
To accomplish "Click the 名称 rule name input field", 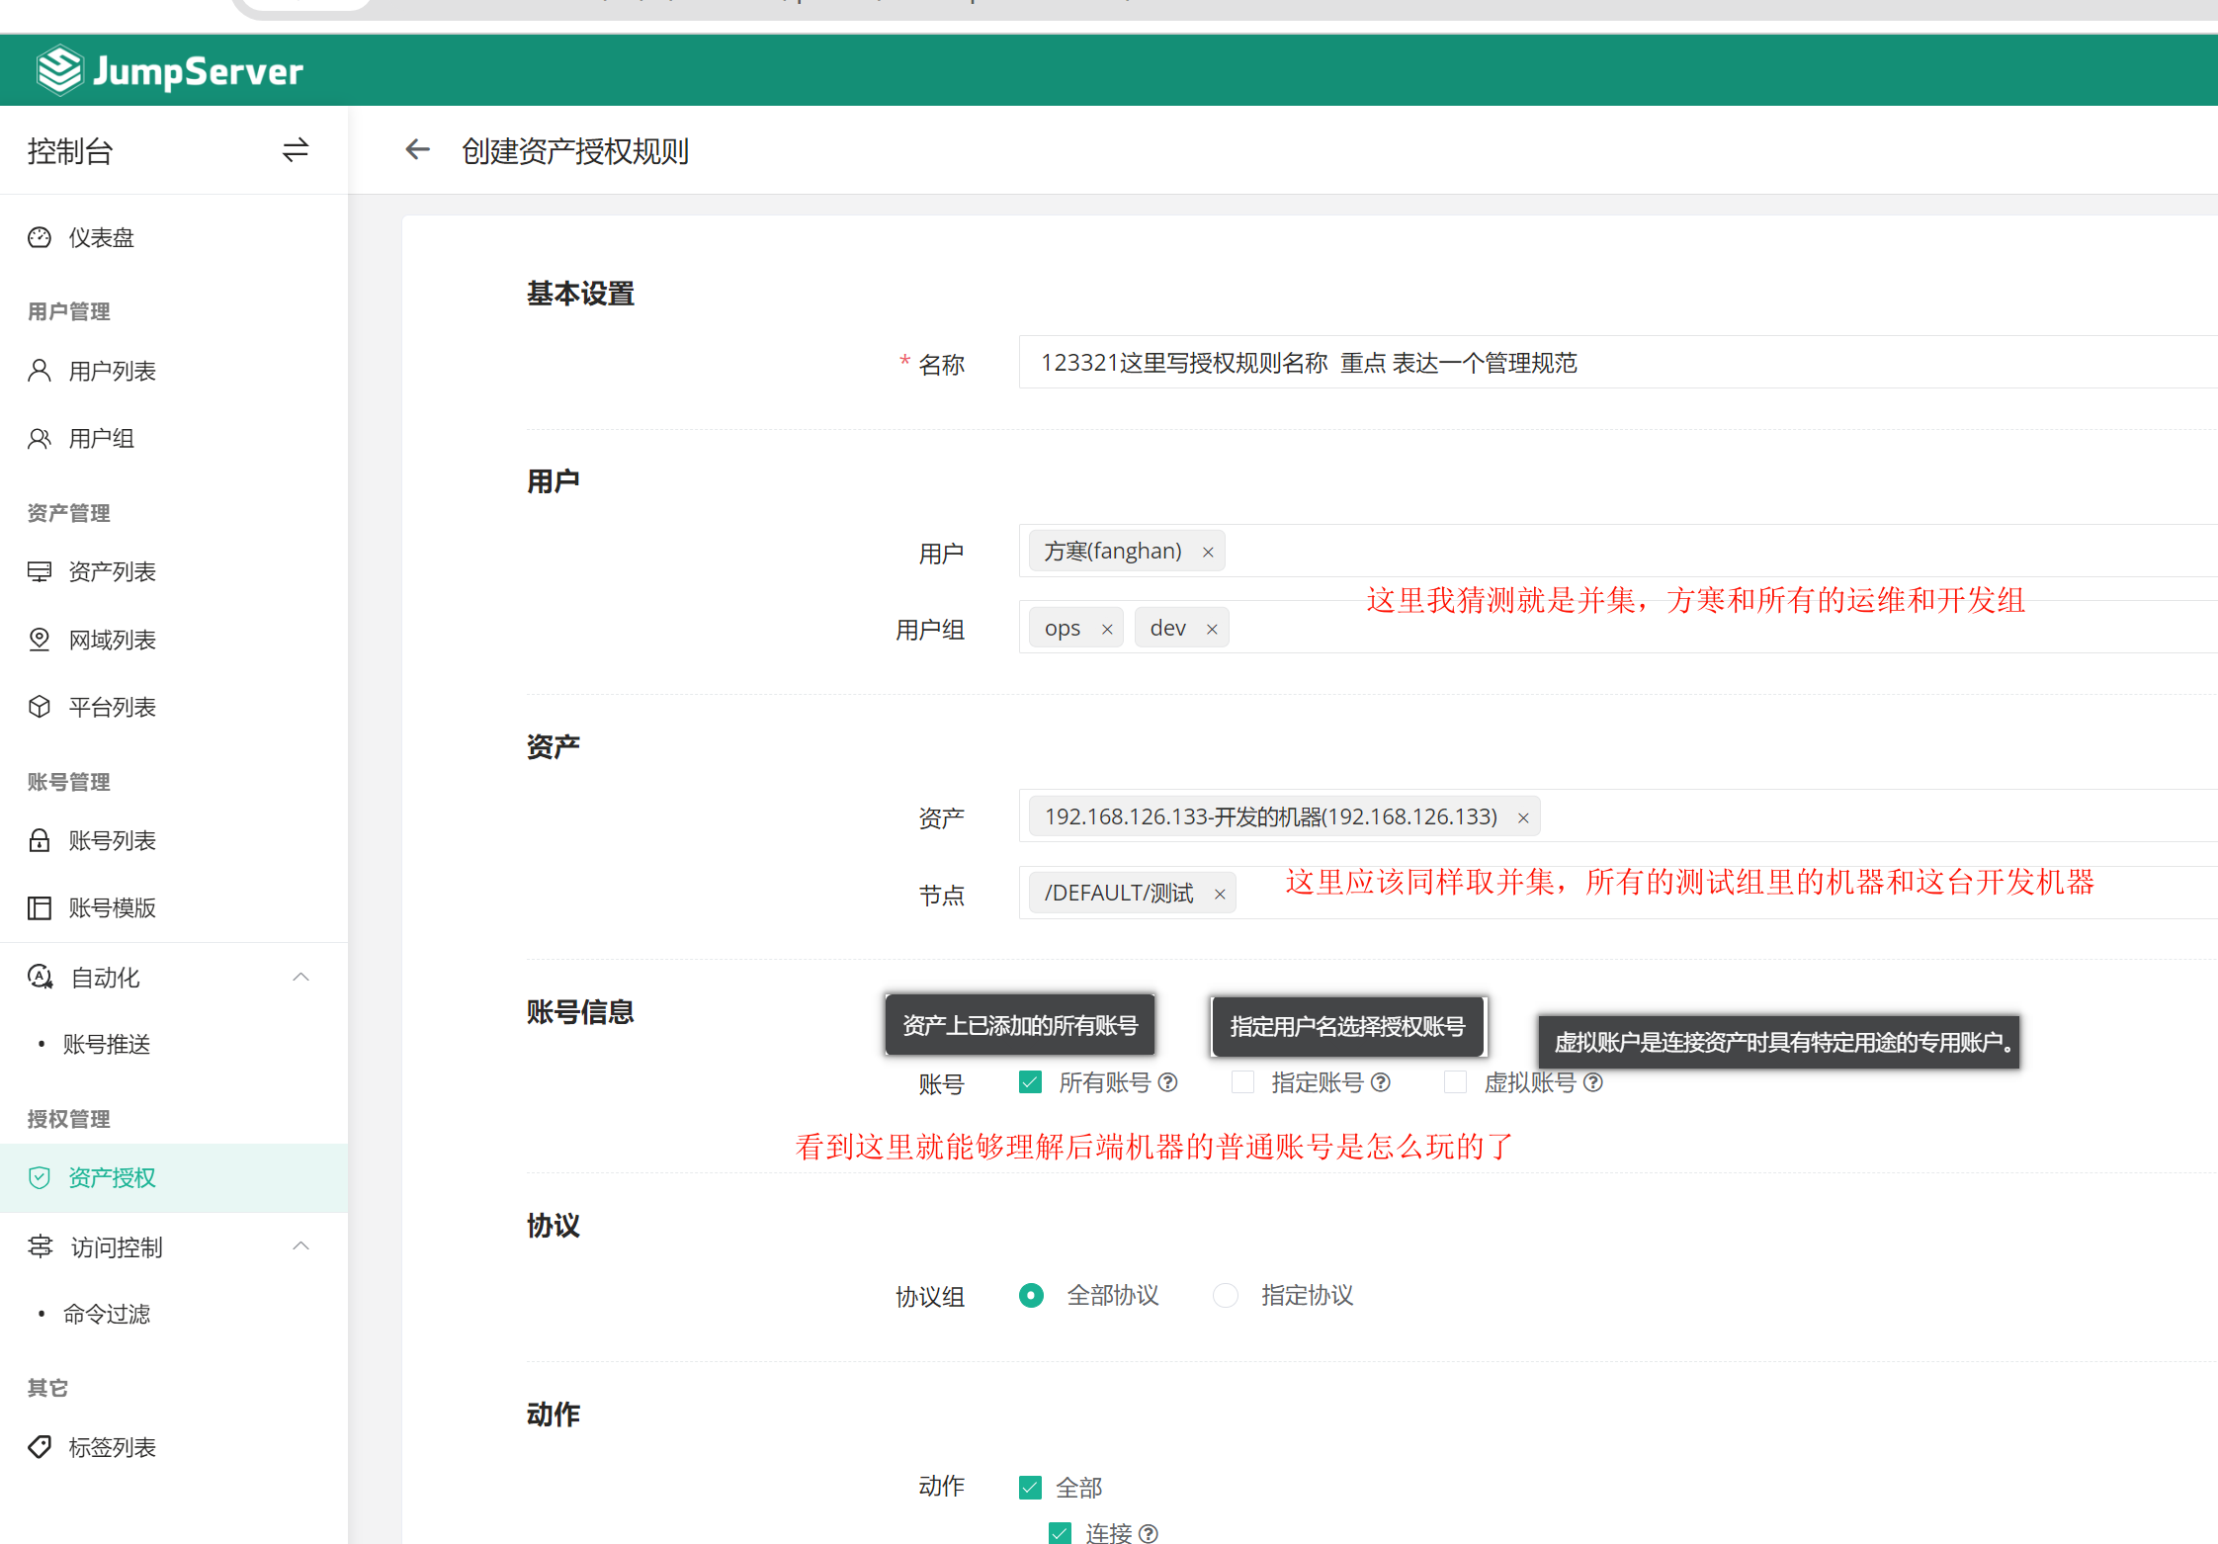I will [1680, 363].
